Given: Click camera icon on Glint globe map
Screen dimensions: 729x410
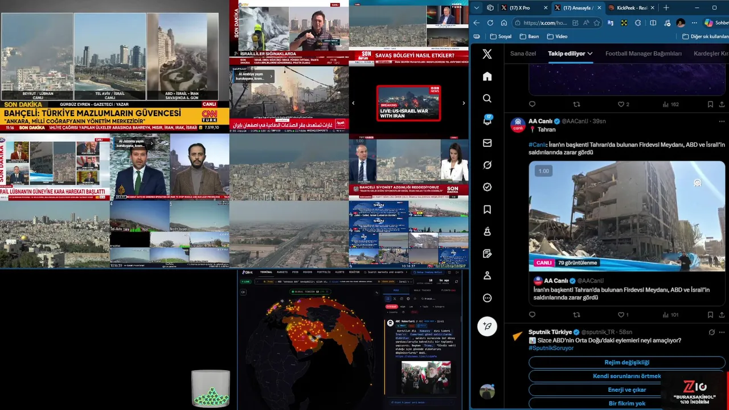Looking at the screenshot, I should pos(243,292).
